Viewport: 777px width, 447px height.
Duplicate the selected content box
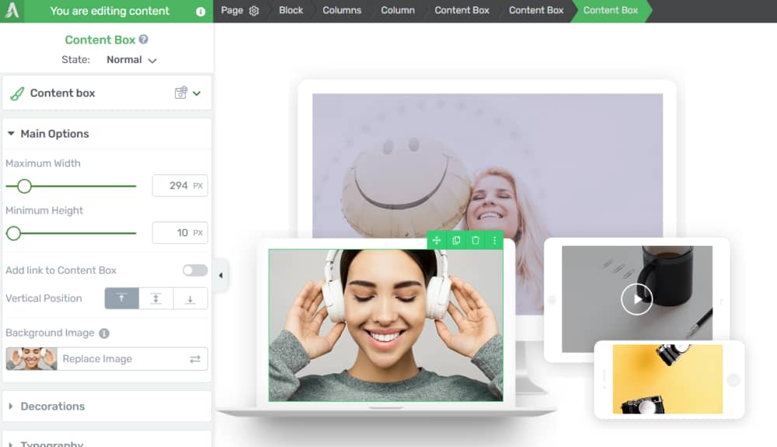456,240
